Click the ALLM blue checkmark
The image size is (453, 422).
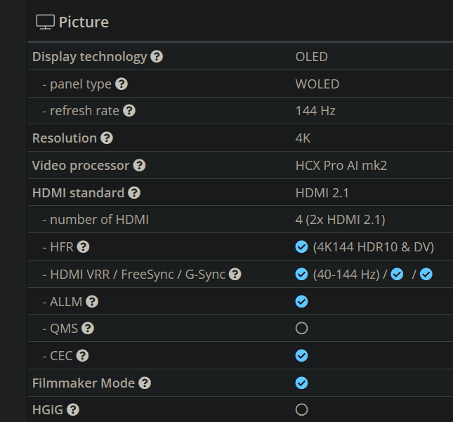[x=302, y=301]
